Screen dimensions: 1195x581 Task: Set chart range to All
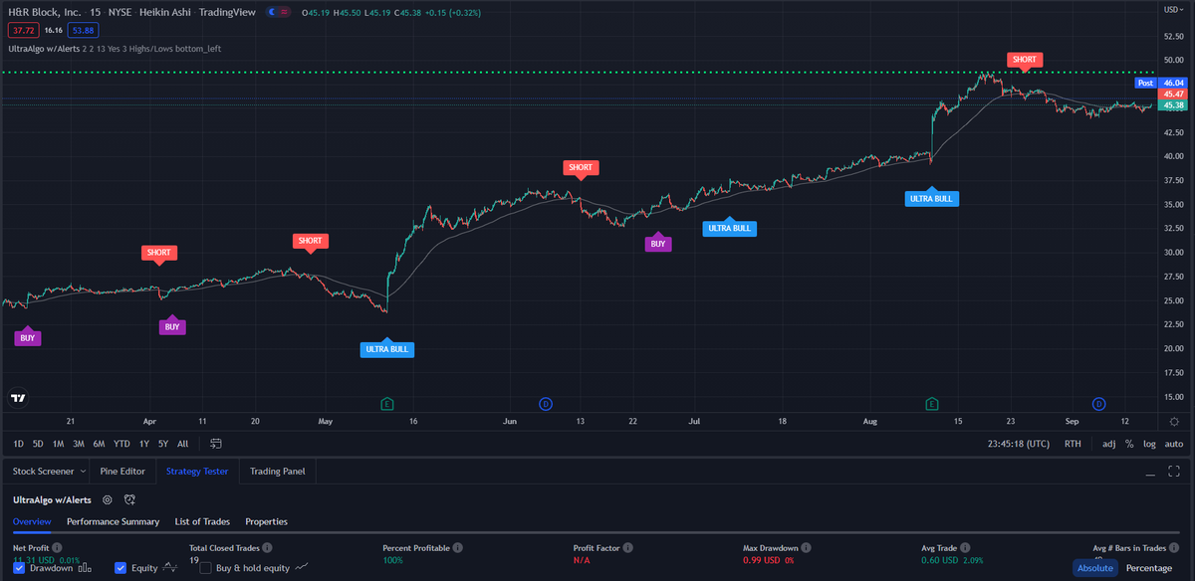click(183, 444)
